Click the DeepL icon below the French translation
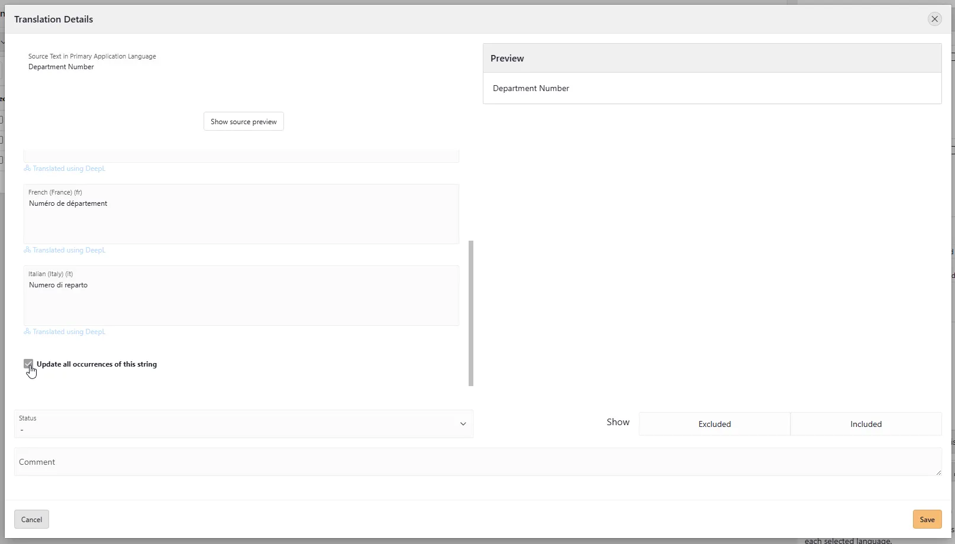955x544 pixels. click(27, 250)
